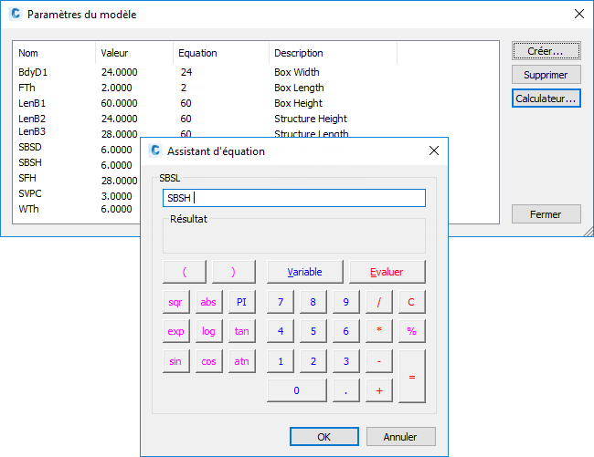
Task: Click the number 7 key
Action: pos(281,302)
